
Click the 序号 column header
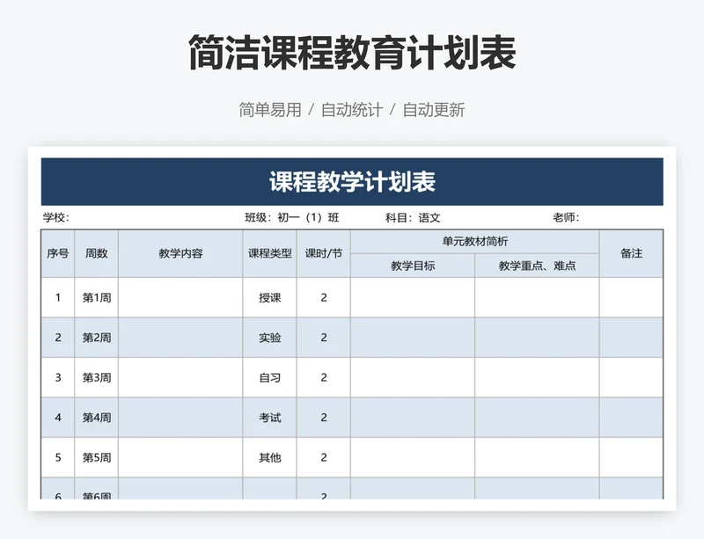pyautogui.click(x=58, y=253)
